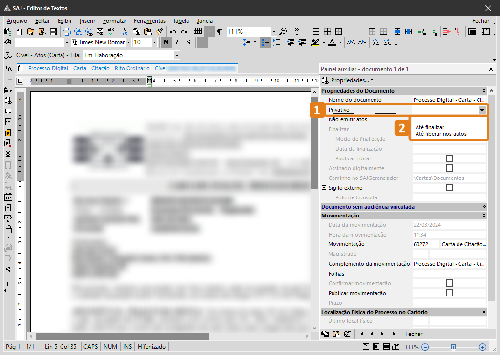This screenshot has width=500, height=355.
Task: Toggle the NUM status bar indicator
Action: pyautogui.click(x=110, y=346)
